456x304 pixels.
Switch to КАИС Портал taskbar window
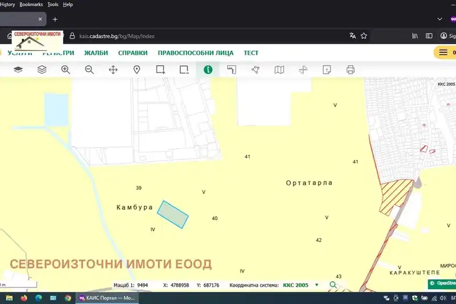pos(107,298)
